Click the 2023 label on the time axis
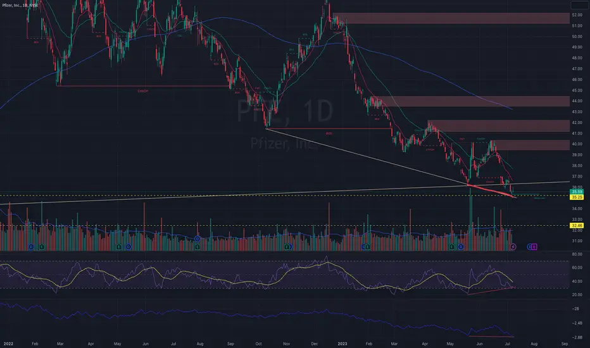 (342, 344)
